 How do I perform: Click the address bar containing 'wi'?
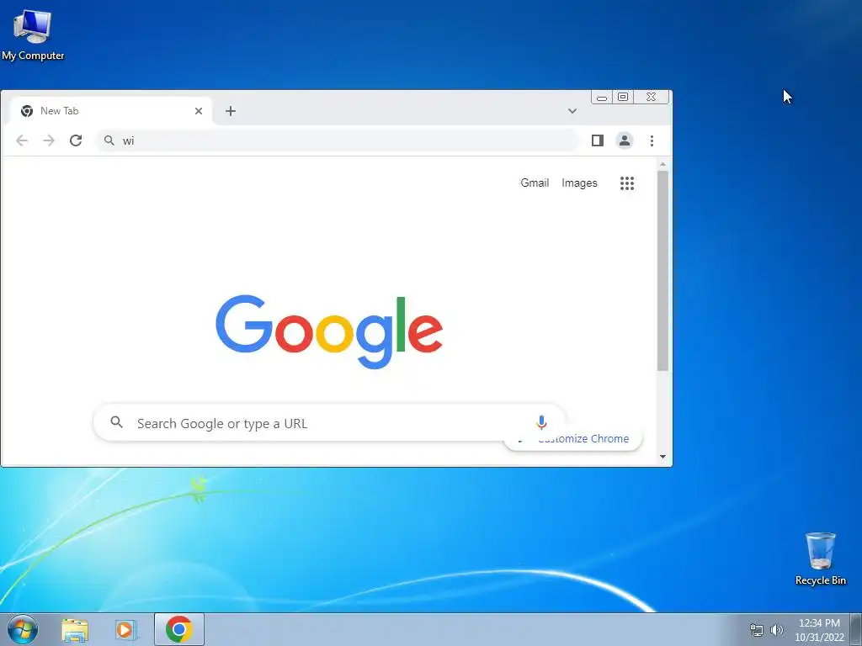tap(338, 140)
